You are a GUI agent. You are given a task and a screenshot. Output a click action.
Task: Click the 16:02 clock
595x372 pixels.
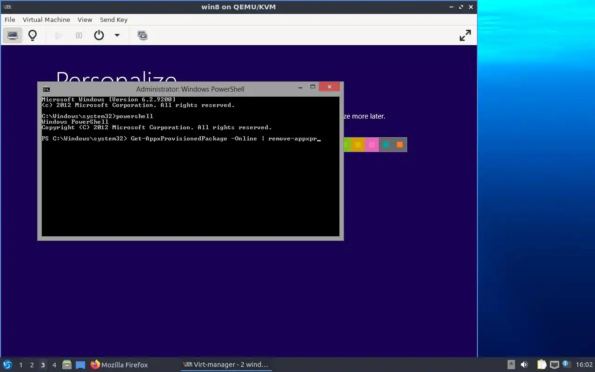pos(584,365)
